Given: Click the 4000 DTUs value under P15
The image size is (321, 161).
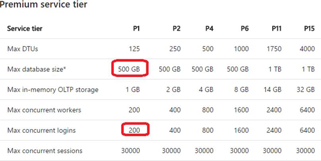Looking at the screenshot, I should (x=307, y=49).
